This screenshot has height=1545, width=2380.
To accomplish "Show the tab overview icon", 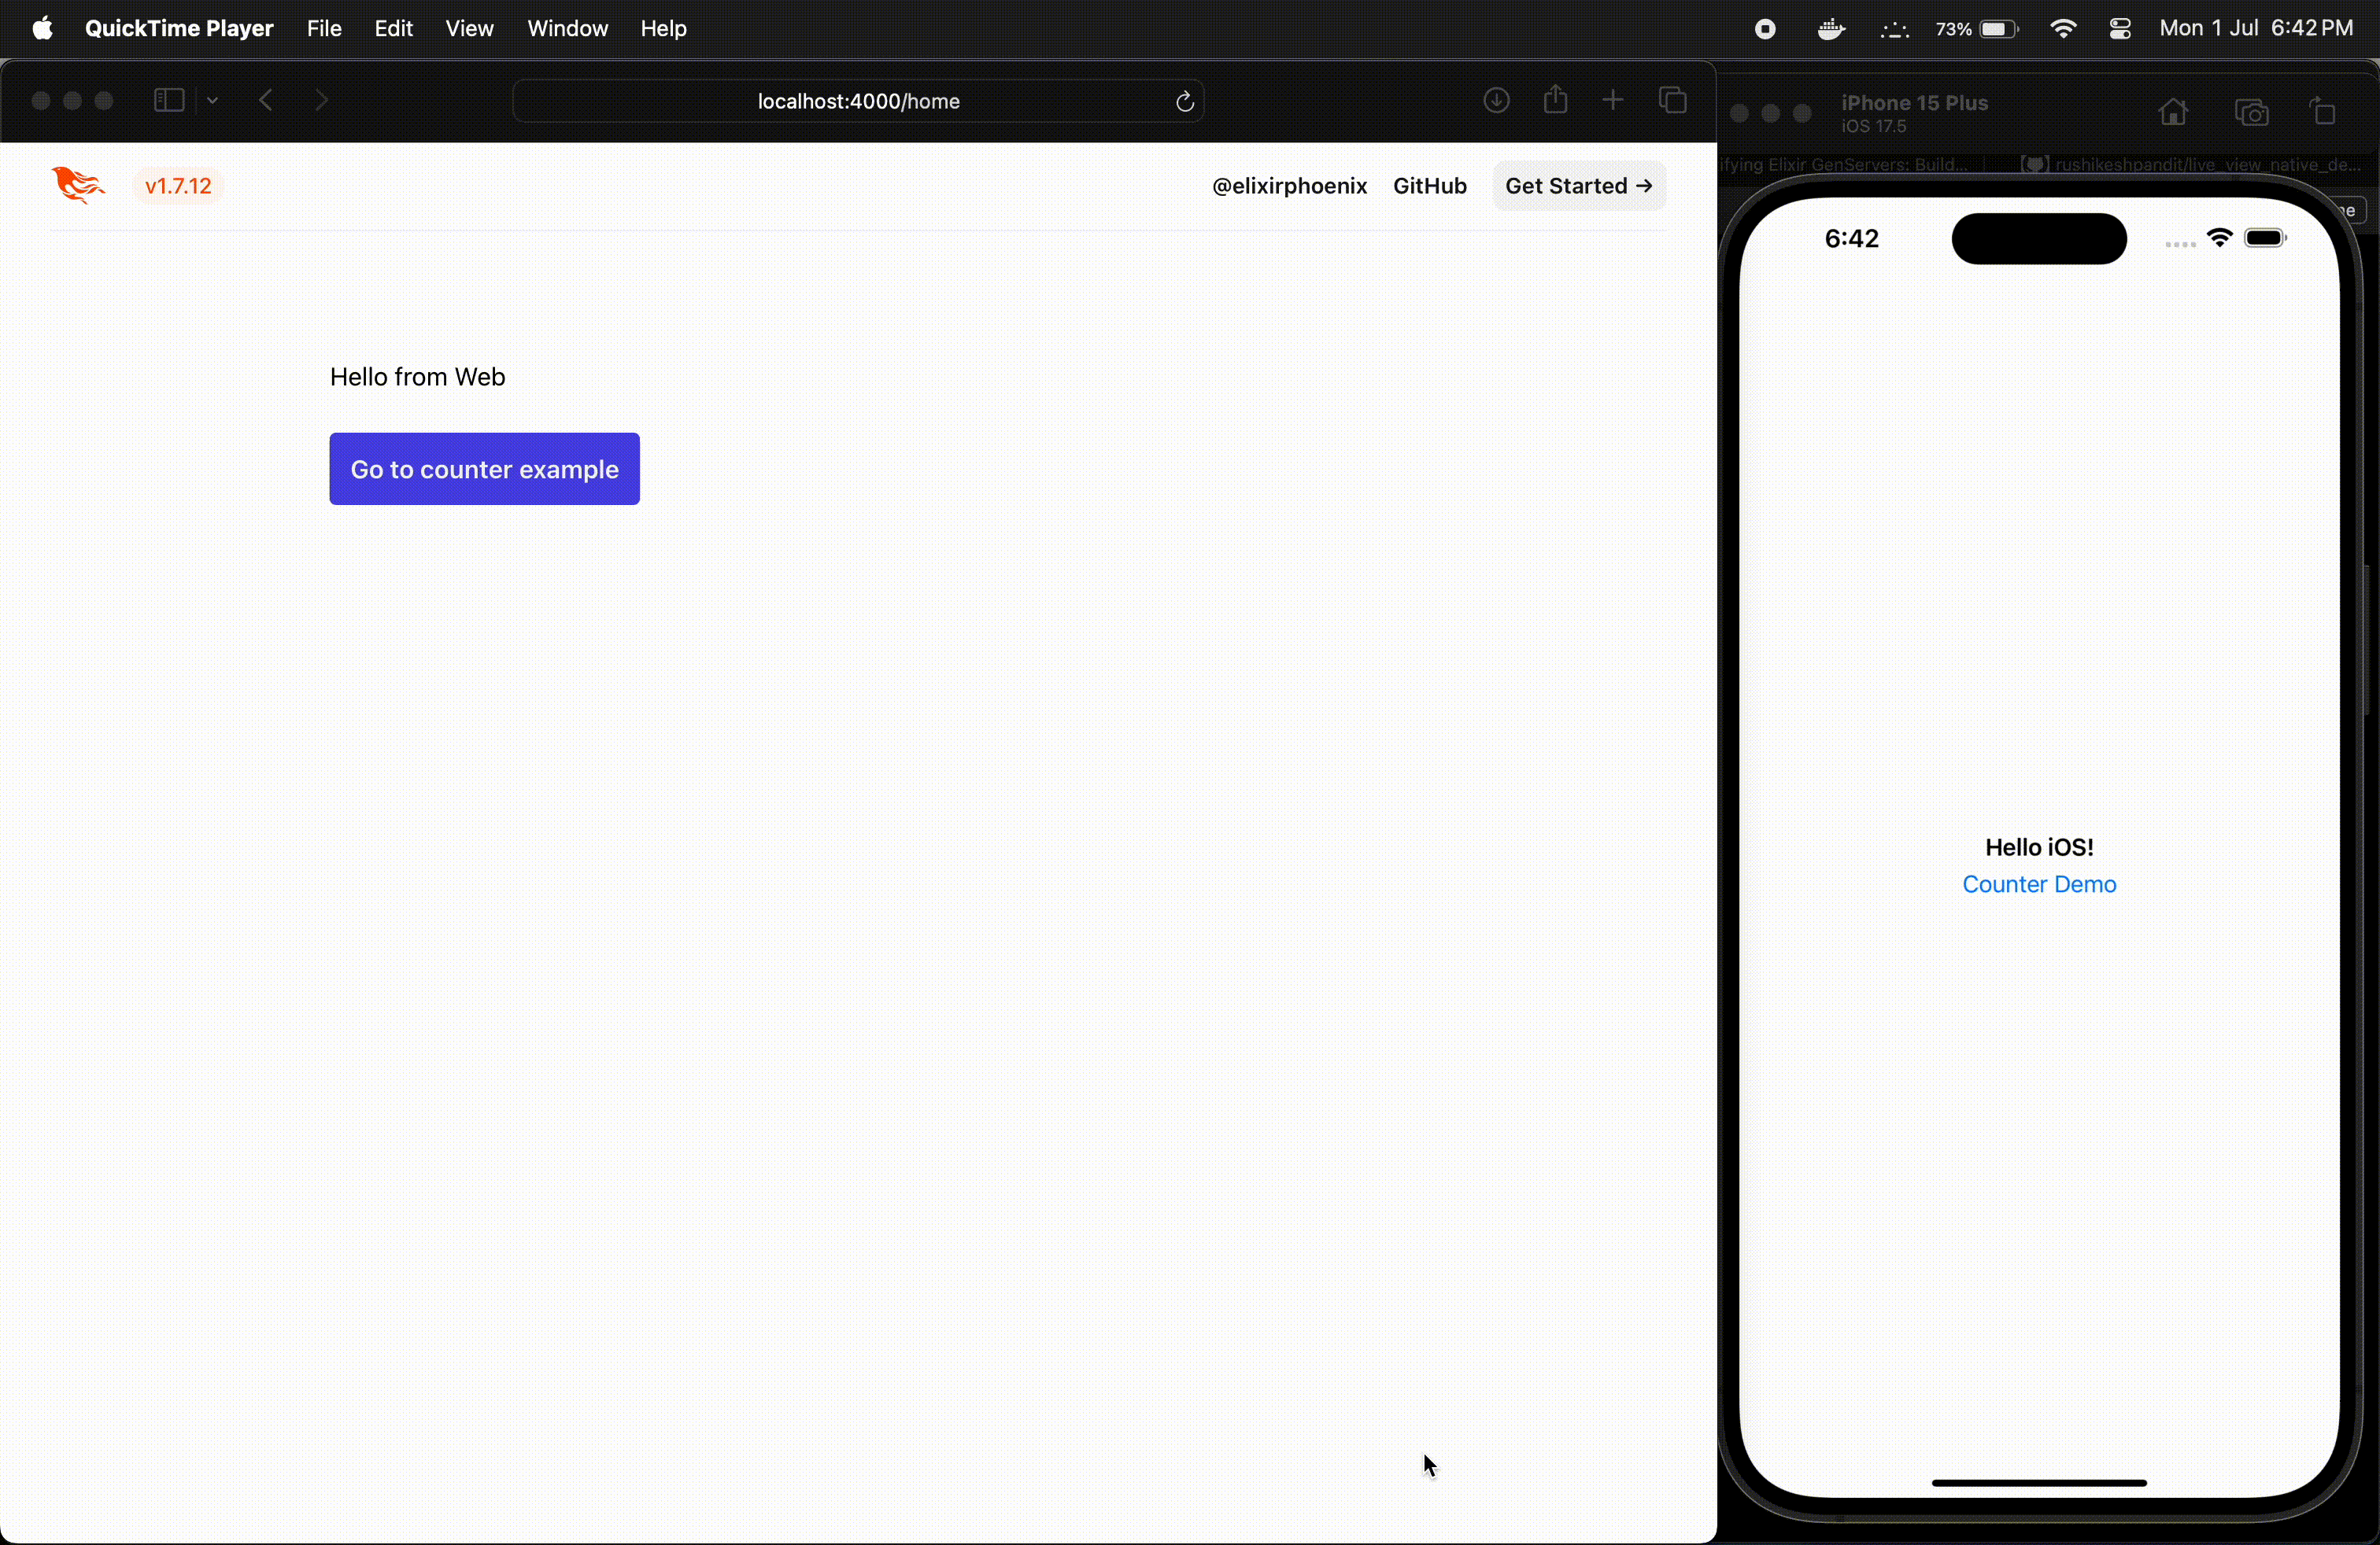I will tap(1673, 100).
